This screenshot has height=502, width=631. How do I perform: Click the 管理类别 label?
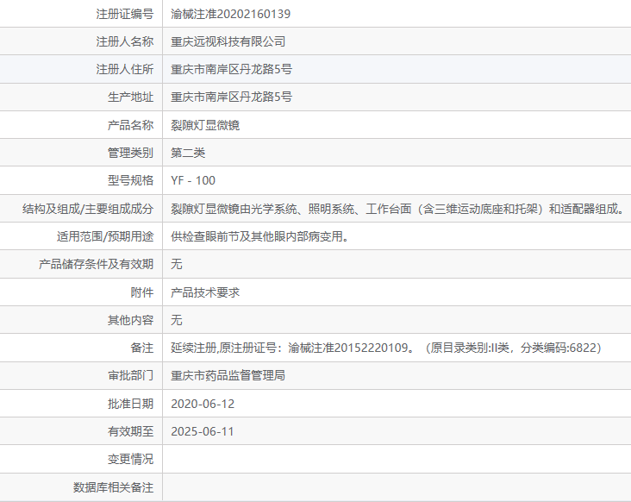tap(130, 153)
